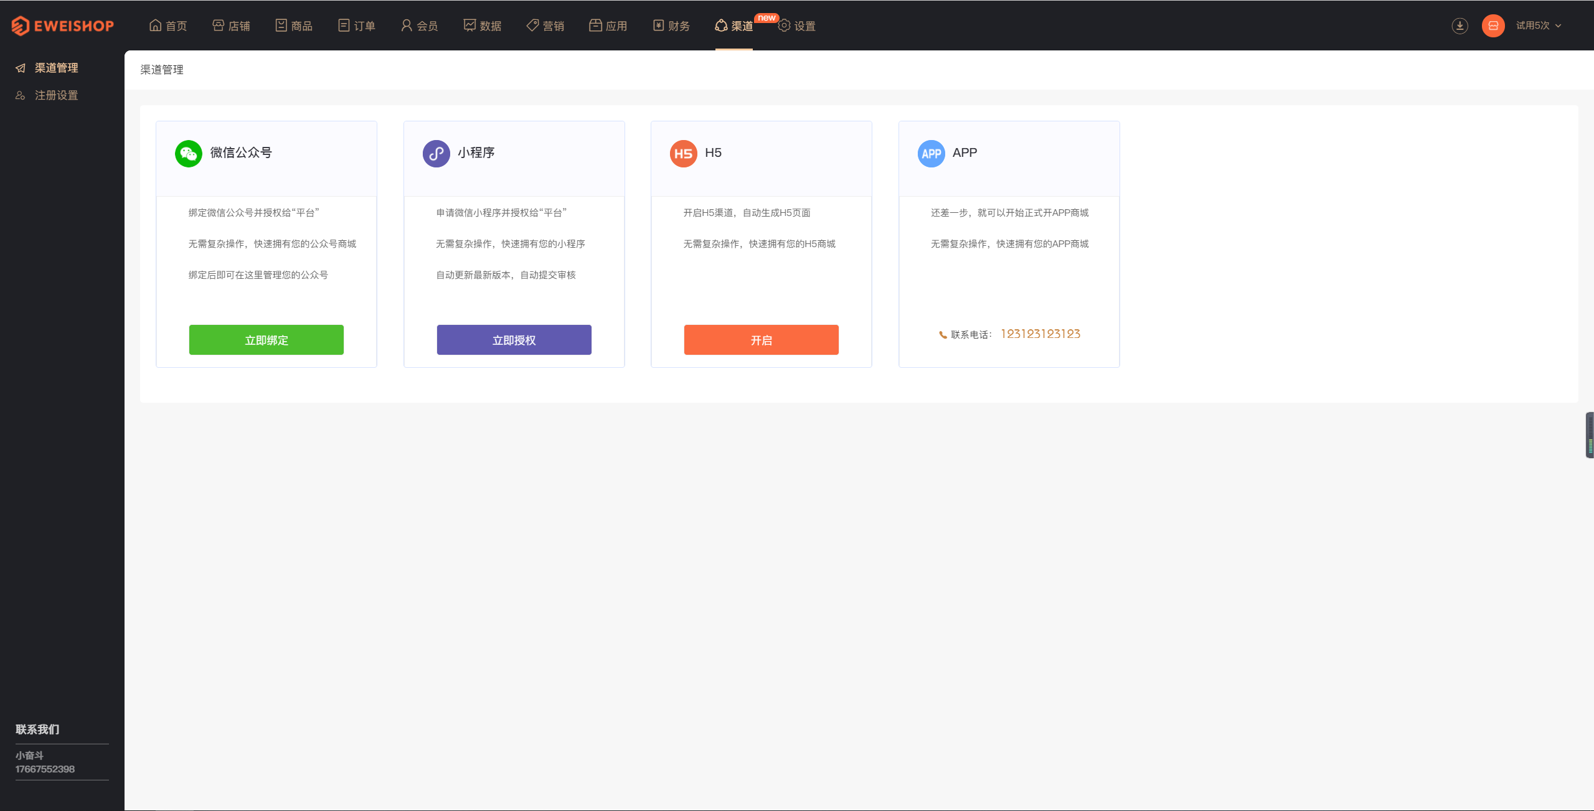Viewport: 1594px width, 811px height.
Task: Click the contact name 小奋斗
Action: tap(29, 756)
